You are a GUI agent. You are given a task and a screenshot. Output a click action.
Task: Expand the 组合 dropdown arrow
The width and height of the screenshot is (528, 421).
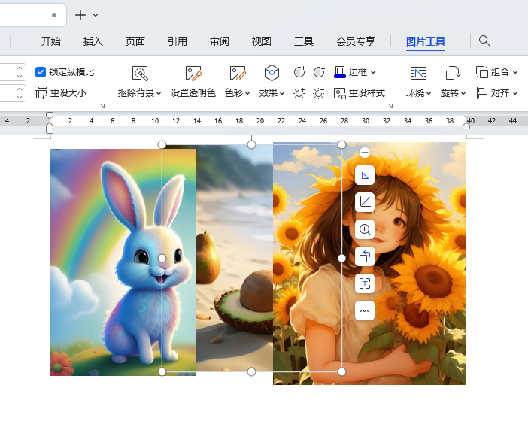[x=515, y=72]
